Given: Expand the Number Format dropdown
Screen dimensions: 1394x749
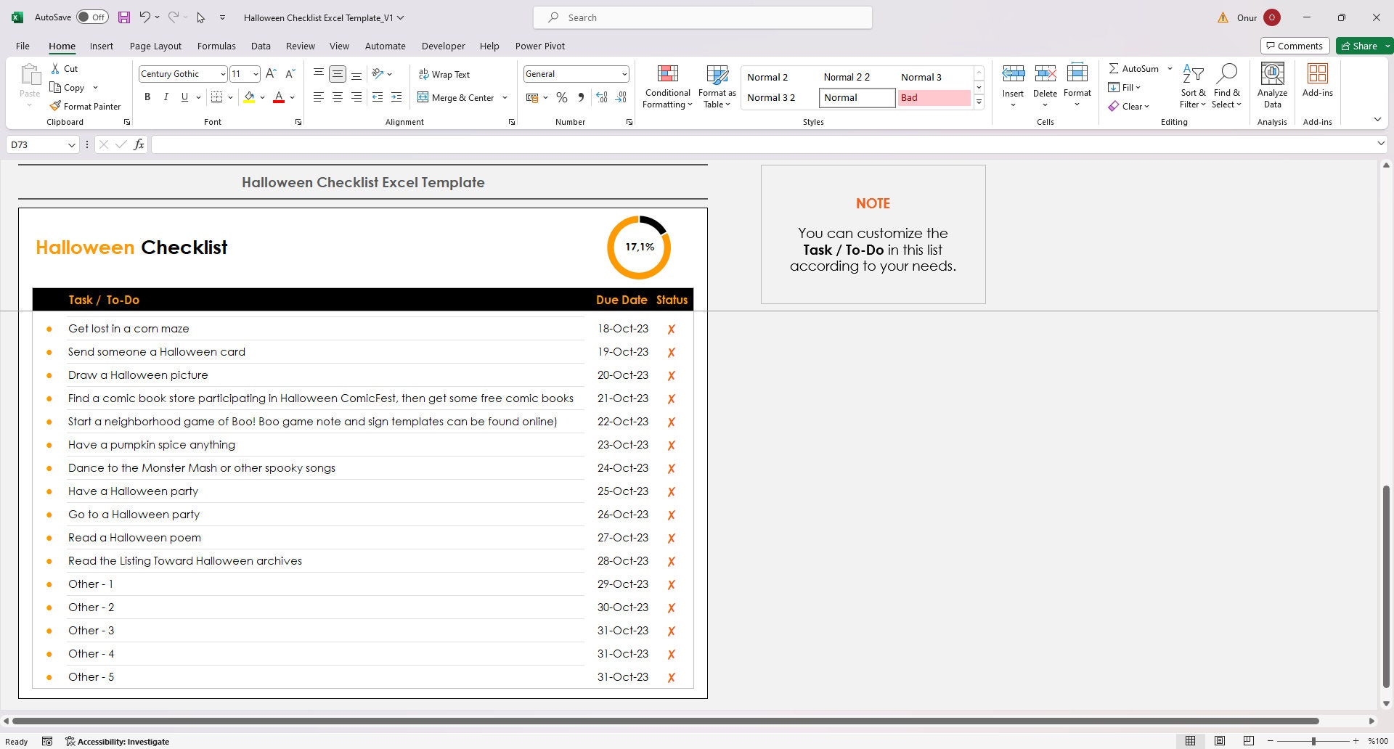Looking at the screenshot, I should click(x=624, y=73).
